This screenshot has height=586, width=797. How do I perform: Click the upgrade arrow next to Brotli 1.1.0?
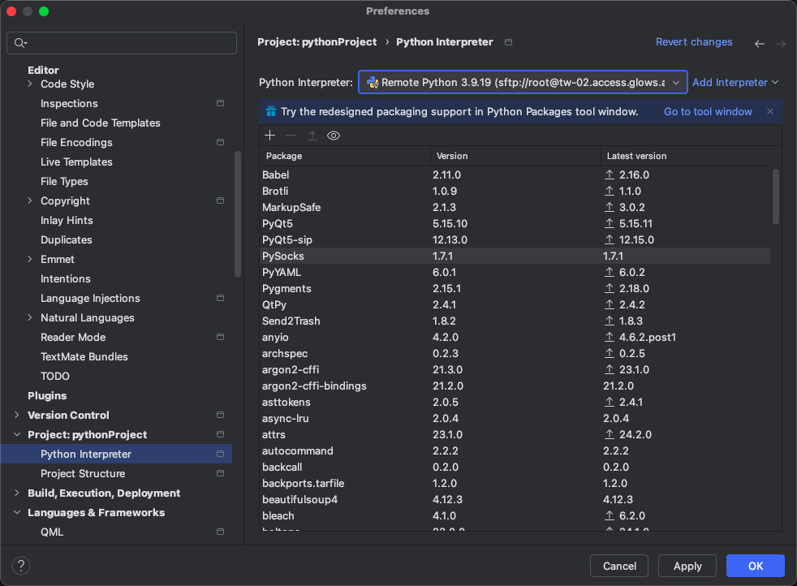coord(610,191)
